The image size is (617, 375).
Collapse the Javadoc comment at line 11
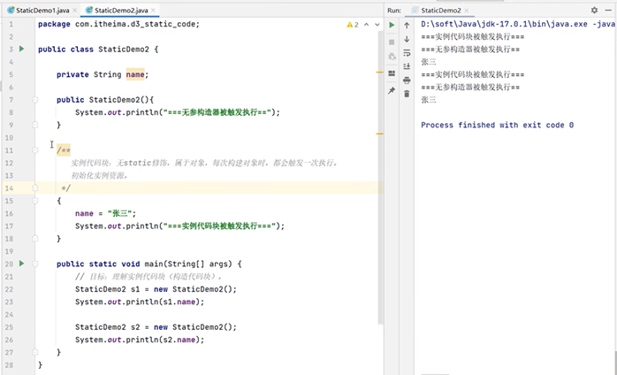coord(35,150)
